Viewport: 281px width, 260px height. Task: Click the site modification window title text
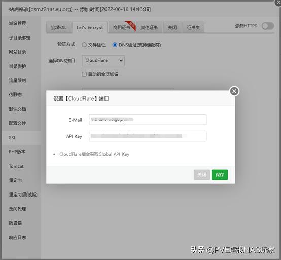[80, 9]
